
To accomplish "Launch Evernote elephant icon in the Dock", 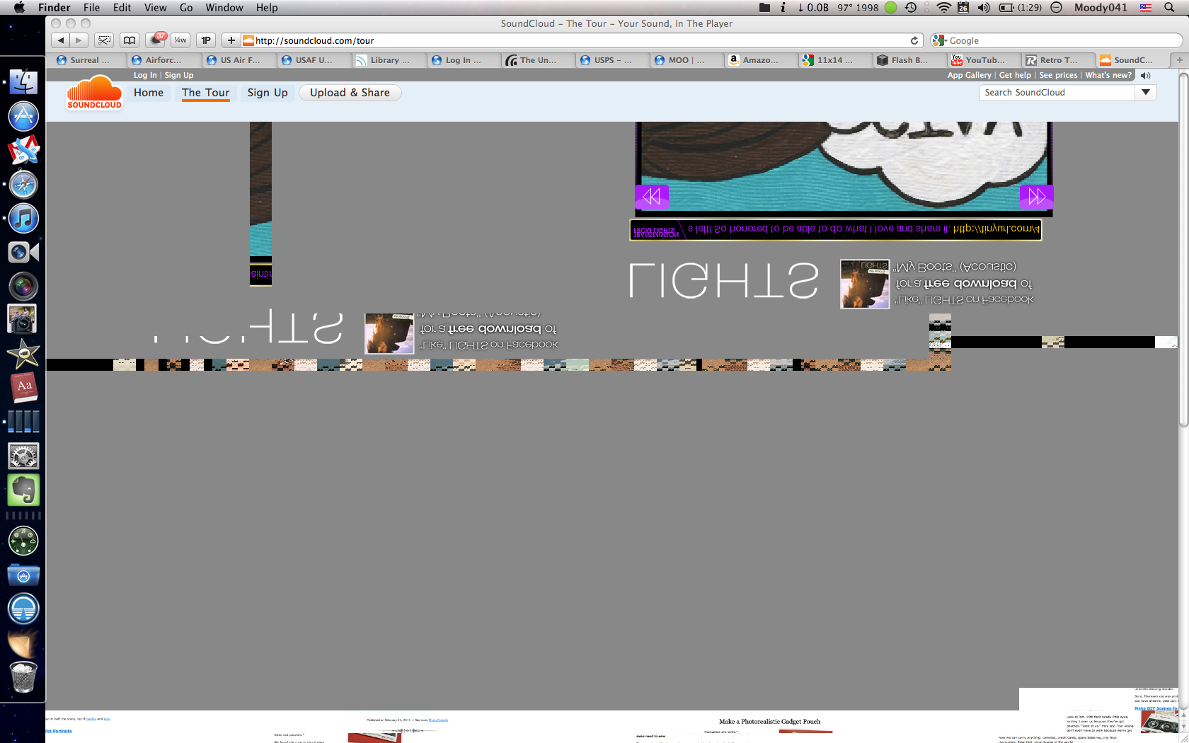I will [23, 490].
